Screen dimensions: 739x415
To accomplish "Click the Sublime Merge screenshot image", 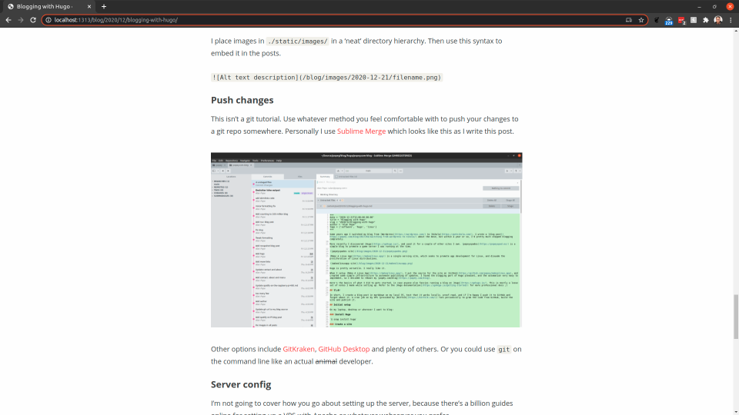I will (366, 240).
